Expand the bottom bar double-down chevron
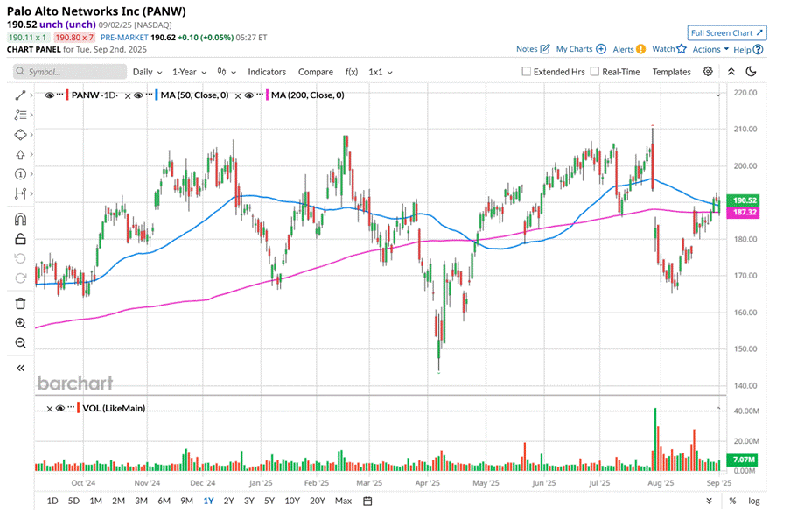The image size is (790, 513). point(709,501)
